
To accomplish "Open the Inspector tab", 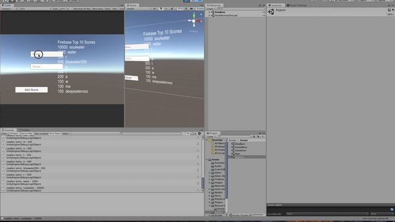I will tap(276, 6).
